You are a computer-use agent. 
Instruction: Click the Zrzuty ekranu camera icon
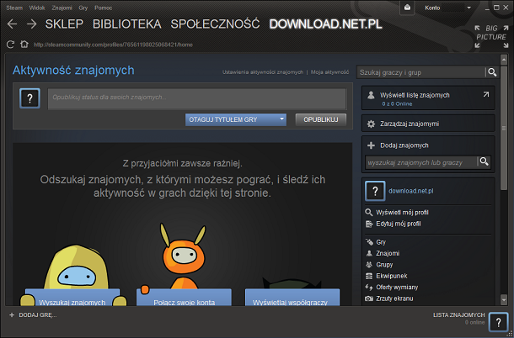coord(369,298)
